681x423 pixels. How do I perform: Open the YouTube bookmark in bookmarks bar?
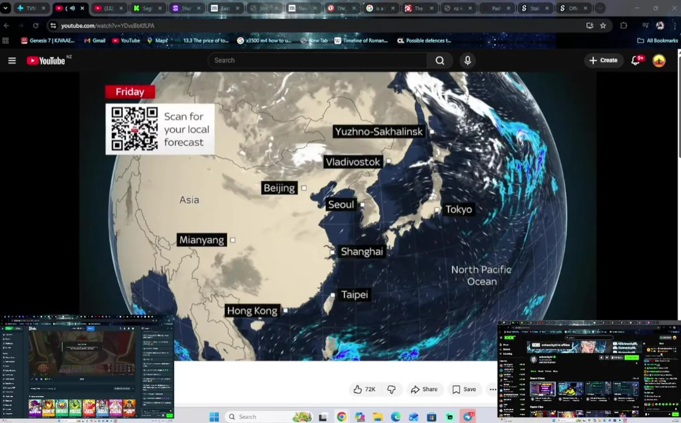click(126, 41)
